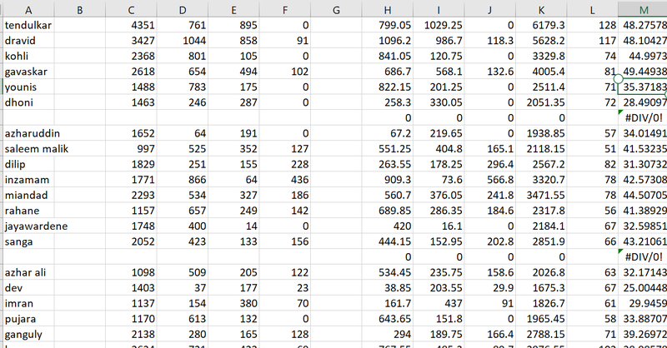
Task: Select cell with value 132.6
Action: [x=490, y=72]
